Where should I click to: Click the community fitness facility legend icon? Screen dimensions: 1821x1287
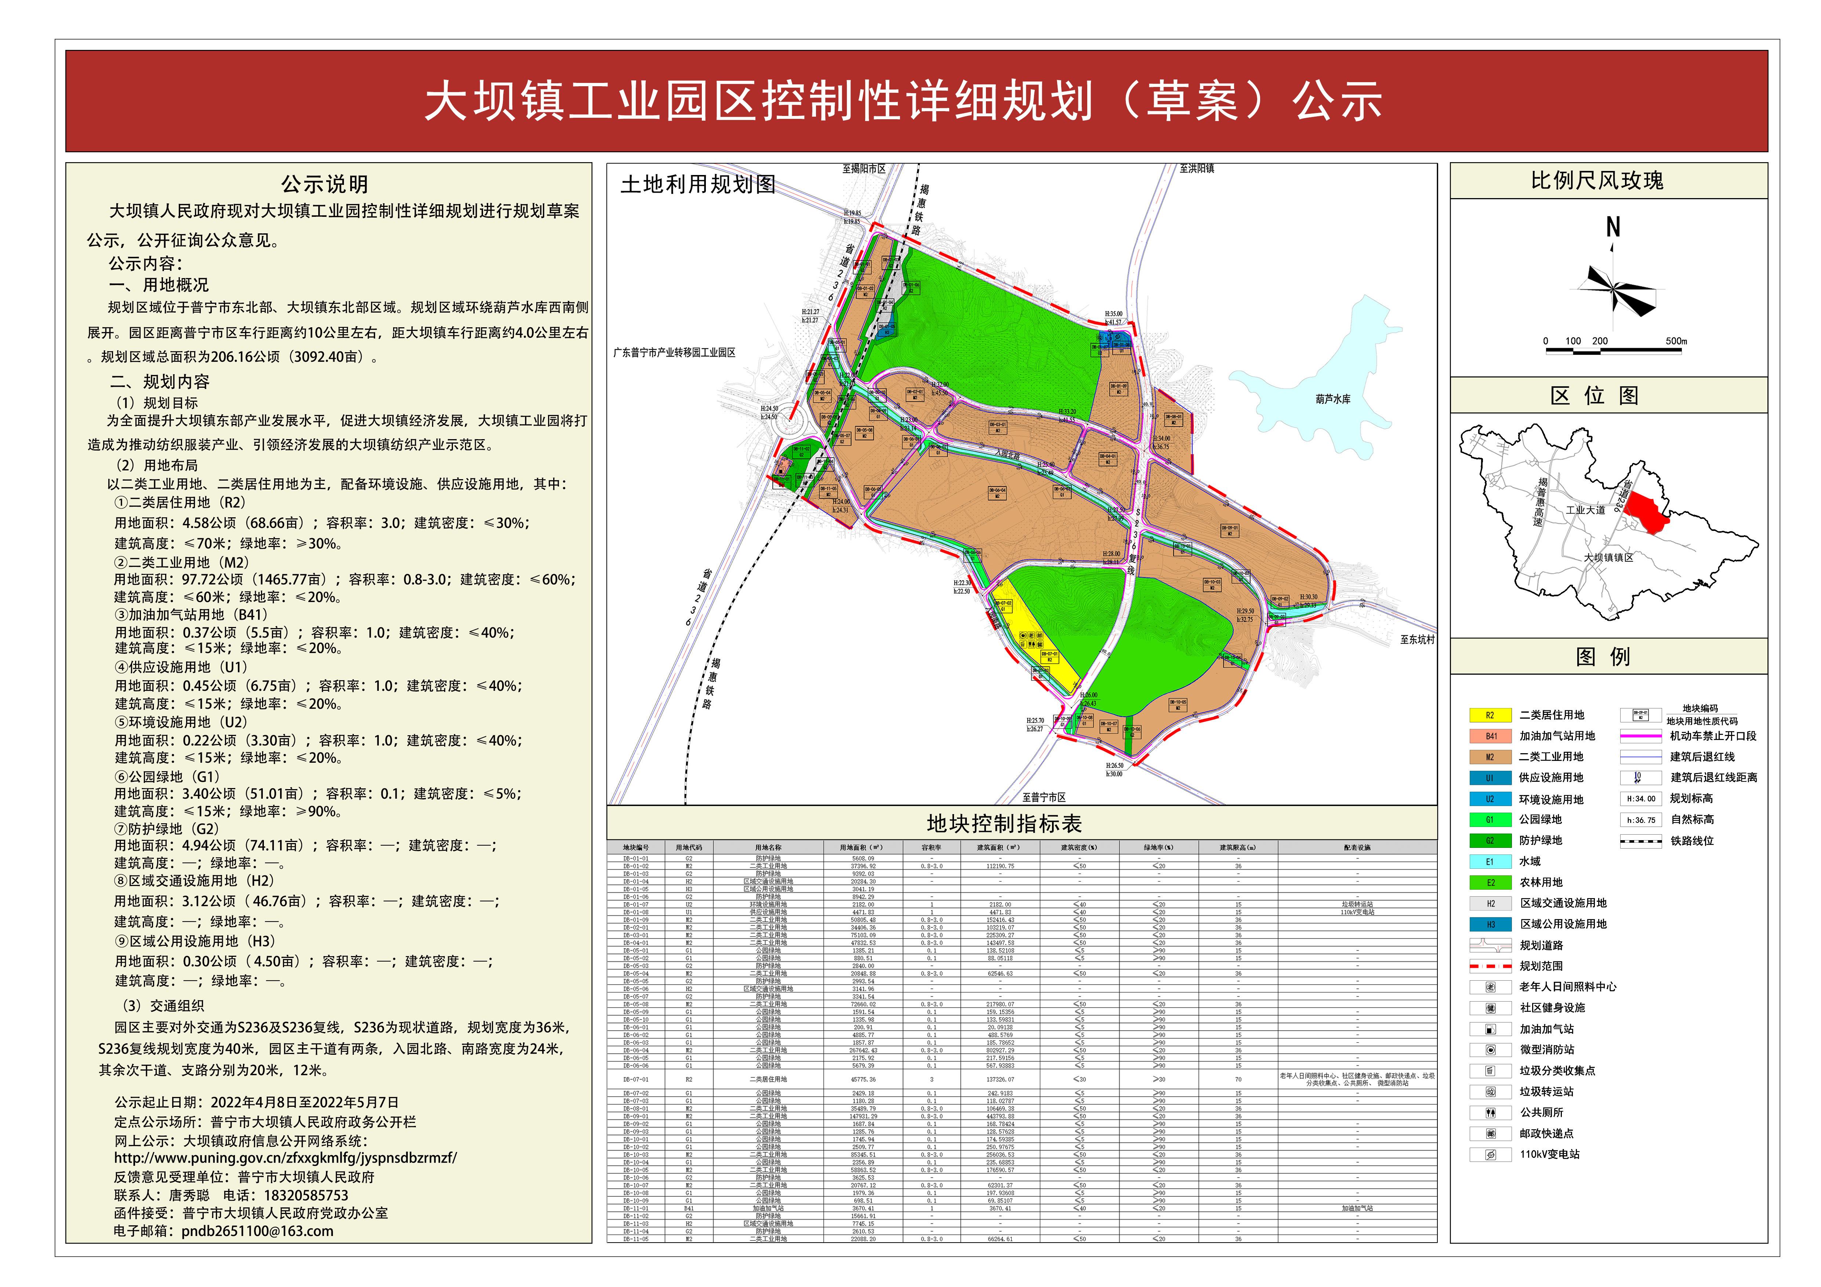(1490, 1008)
